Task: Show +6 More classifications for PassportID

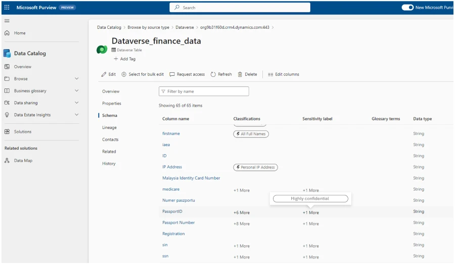Action: (241, 212)
